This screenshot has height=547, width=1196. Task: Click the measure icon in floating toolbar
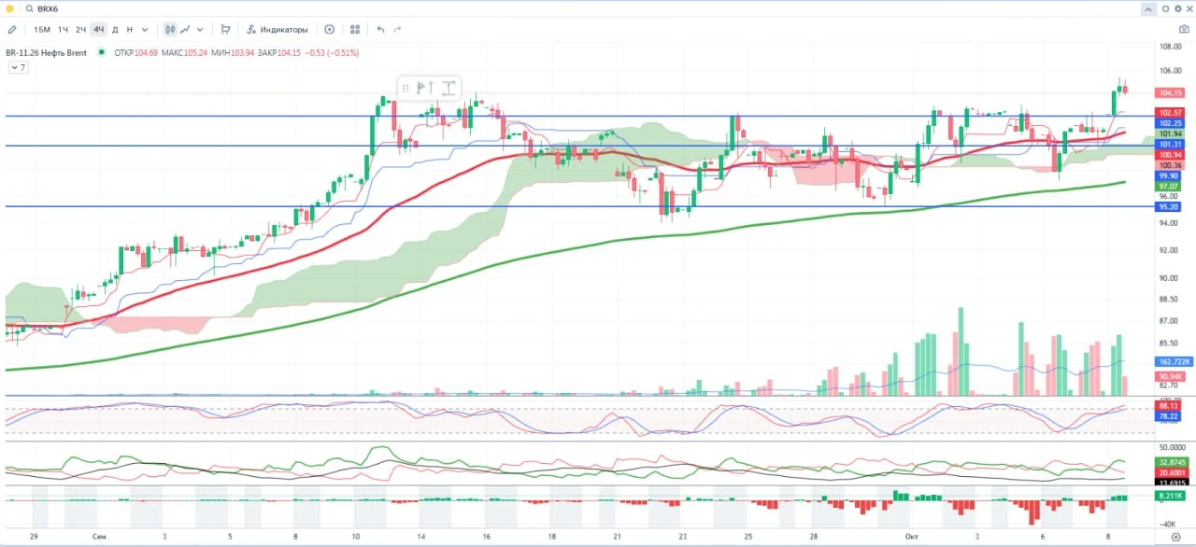point(448,89)
